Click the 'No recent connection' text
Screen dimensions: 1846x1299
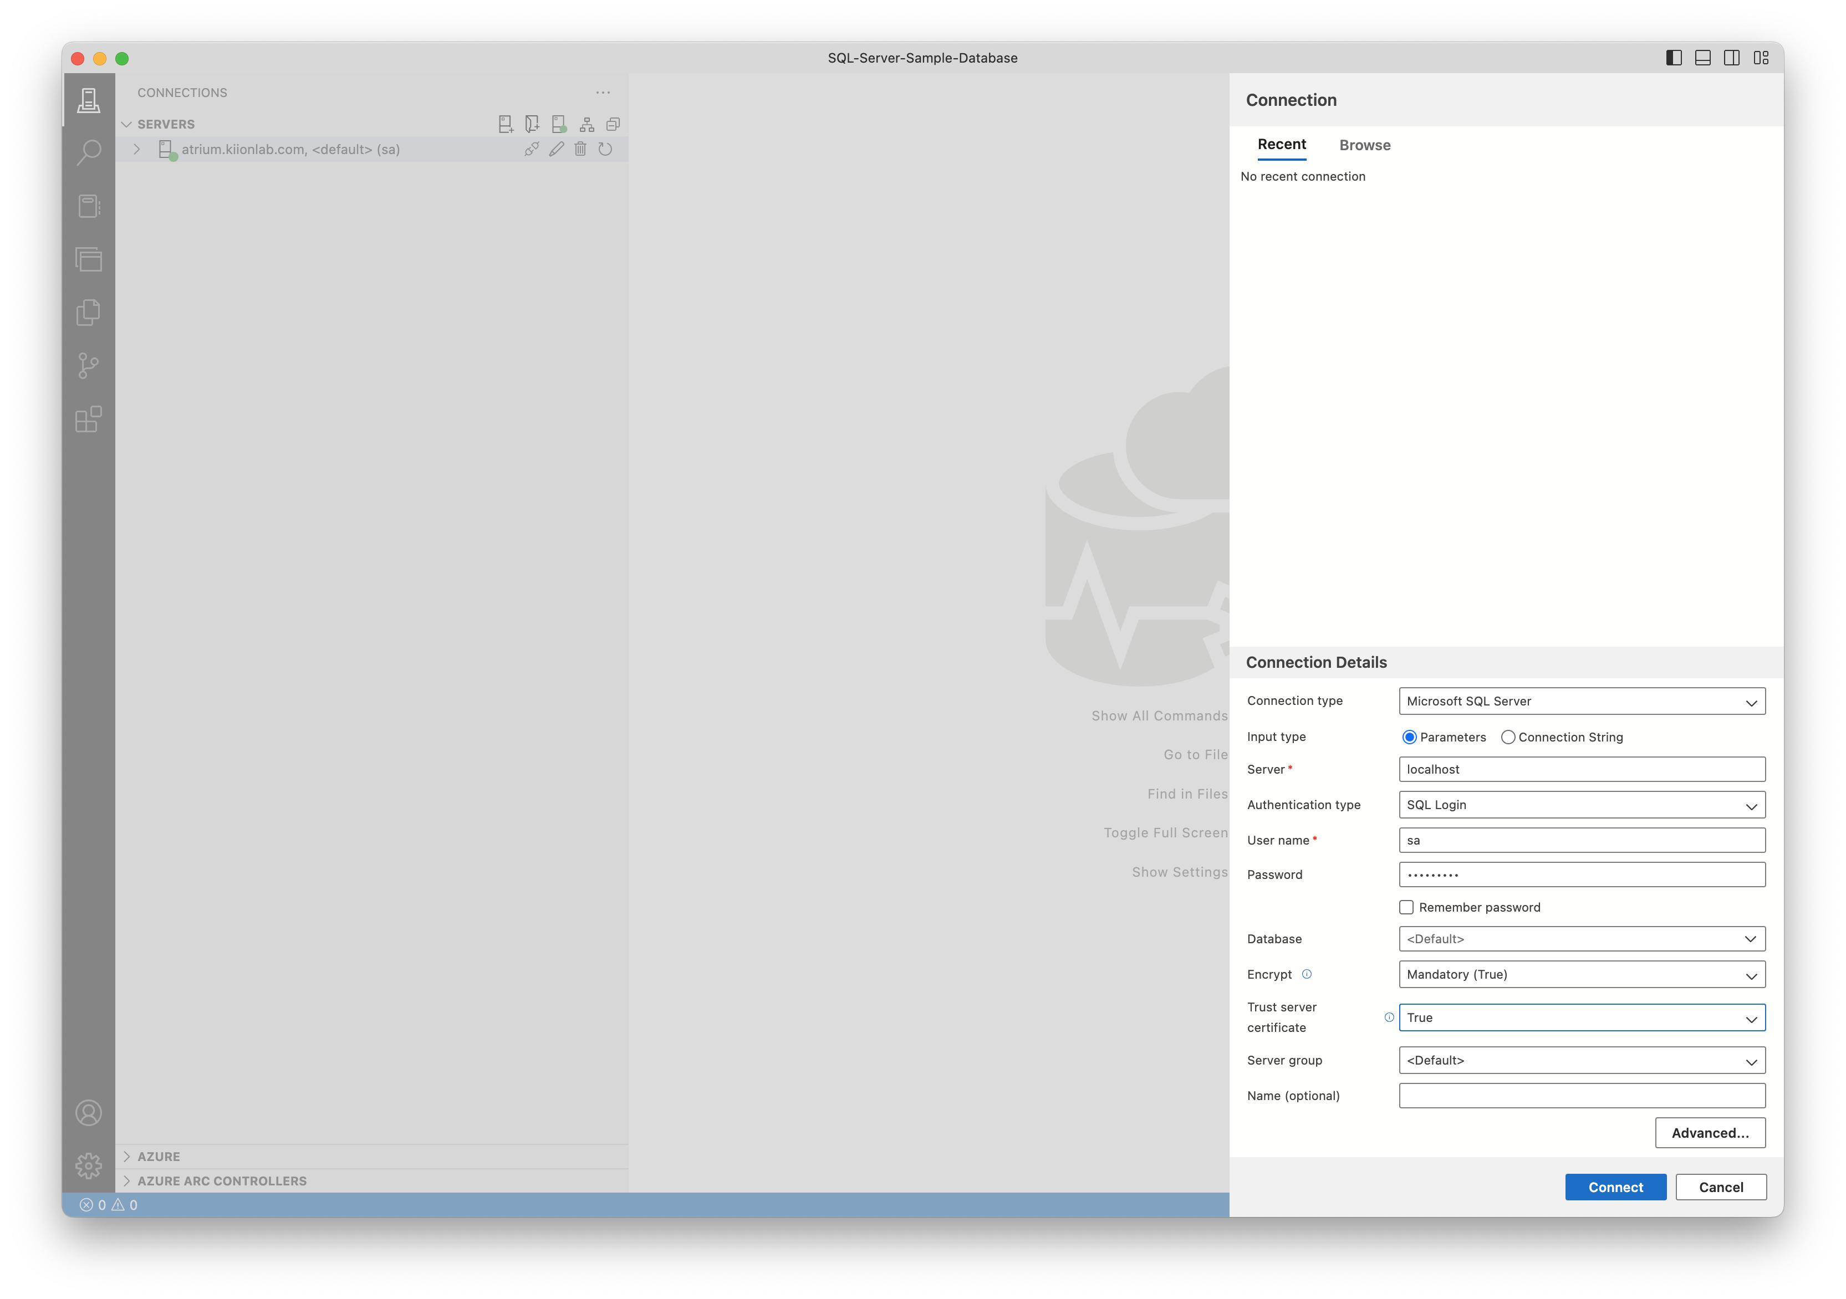pos(1303,176)
